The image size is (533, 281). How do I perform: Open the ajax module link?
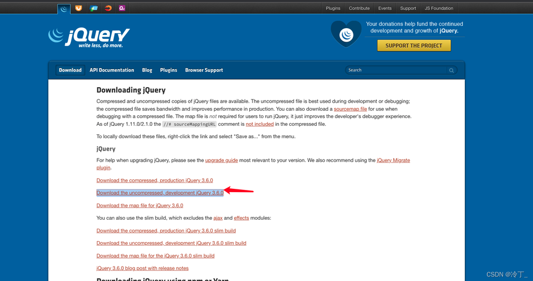218,218
